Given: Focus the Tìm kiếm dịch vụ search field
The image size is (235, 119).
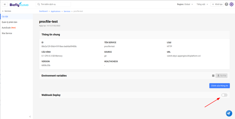Looking at the screenshot, I should pyautogui.click(x=55, y=4).
